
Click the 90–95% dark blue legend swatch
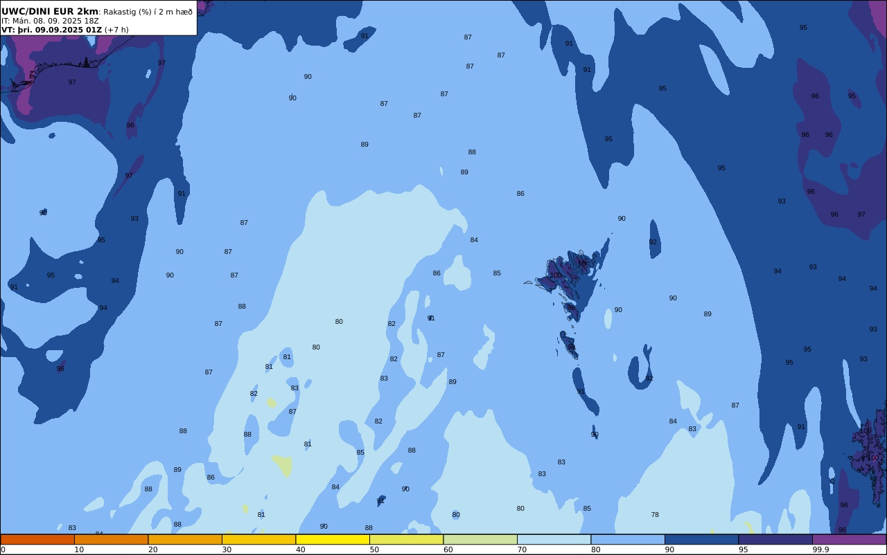(701, 539)
